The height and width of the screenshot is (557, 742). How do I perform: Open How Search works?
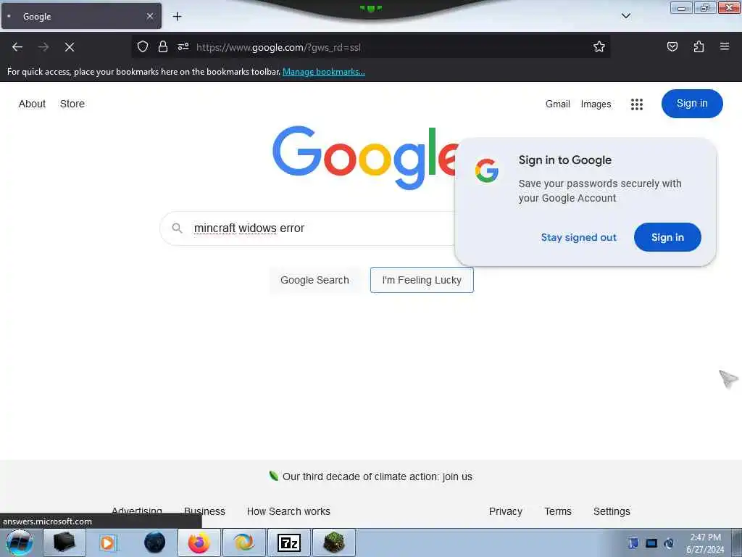[x=288, y=511]
